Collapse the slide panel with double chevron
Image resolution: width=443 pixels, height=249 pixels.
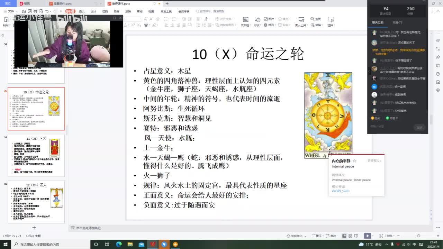(x=3, y=35)
